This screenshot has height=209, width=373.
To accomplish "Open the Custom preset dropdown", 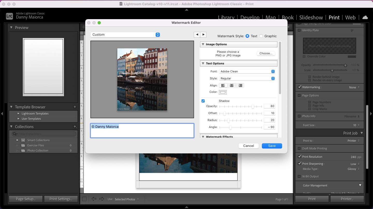I will [x=125, y=34].
